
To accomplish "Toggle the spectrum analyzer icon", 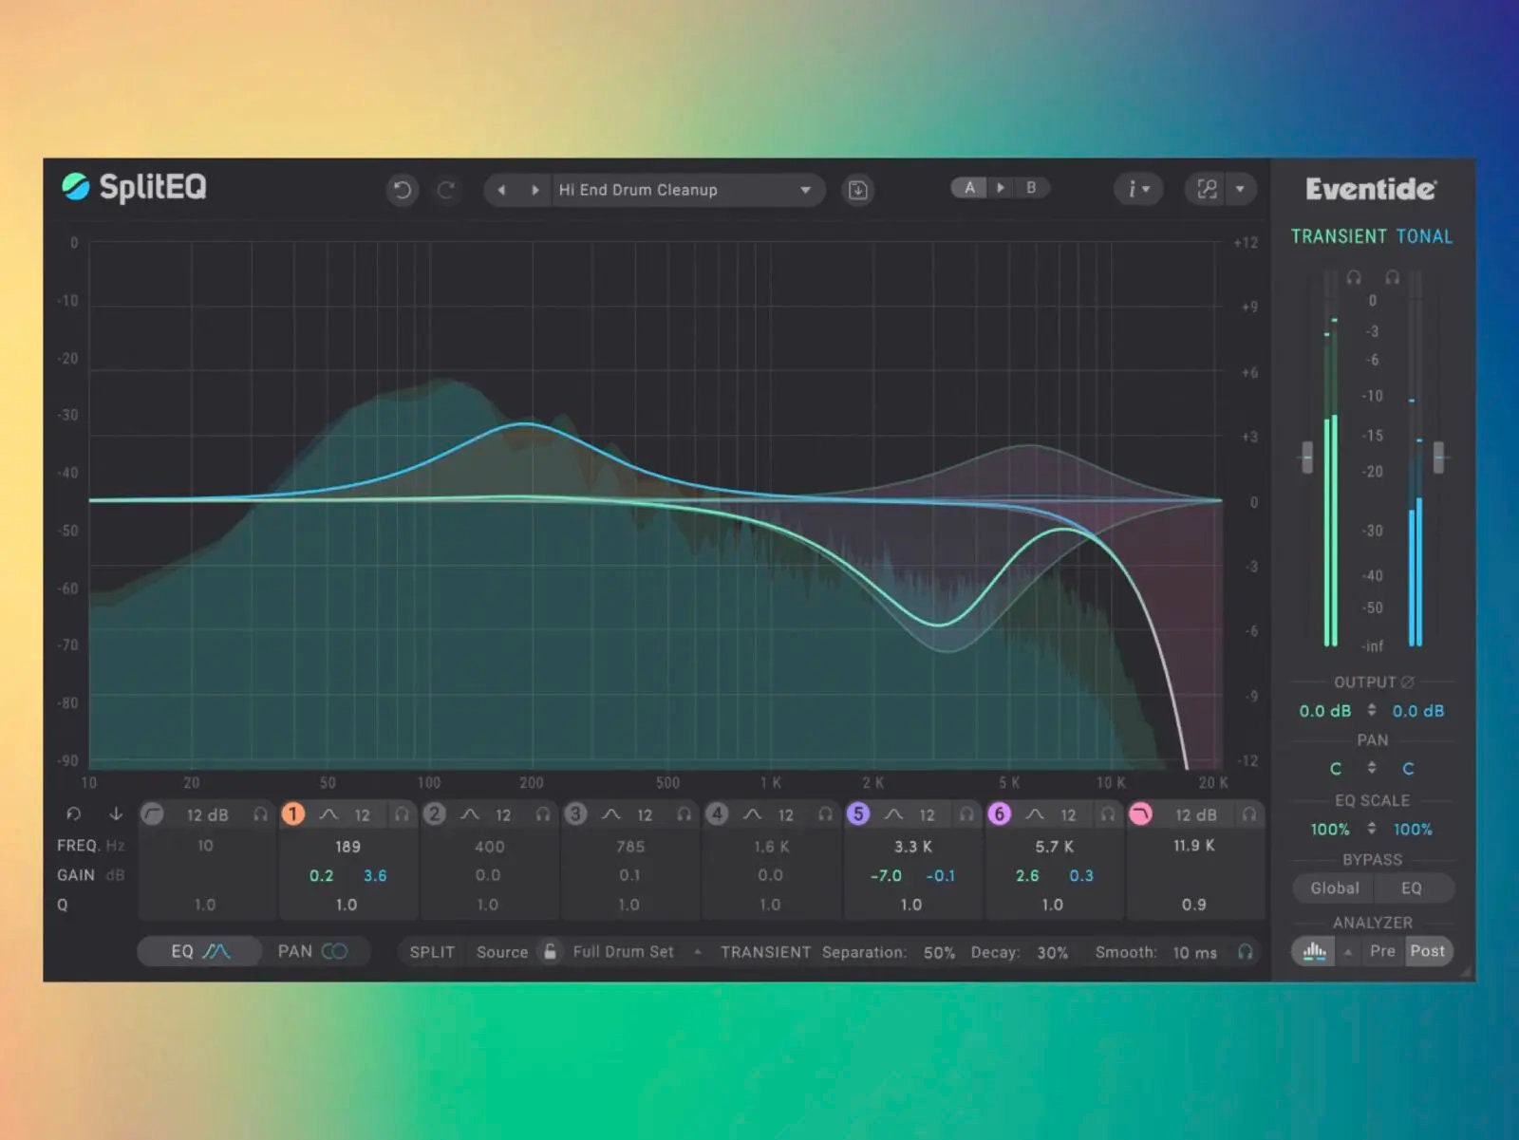I will click(1314, 951).
